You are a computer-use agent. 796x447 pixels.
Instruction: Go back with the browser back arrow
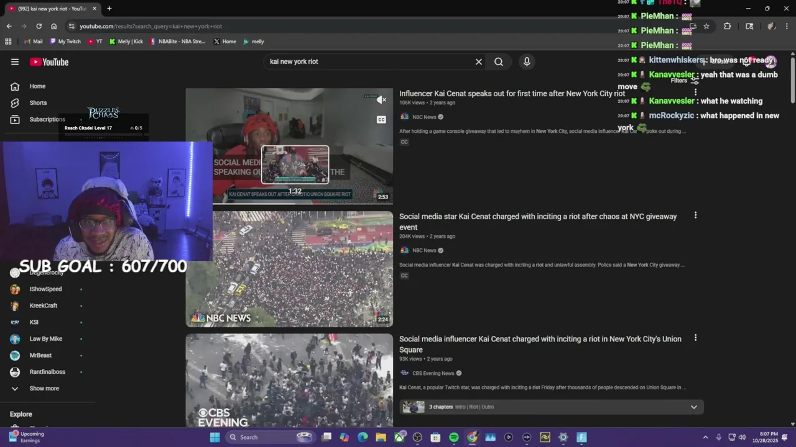9,26
